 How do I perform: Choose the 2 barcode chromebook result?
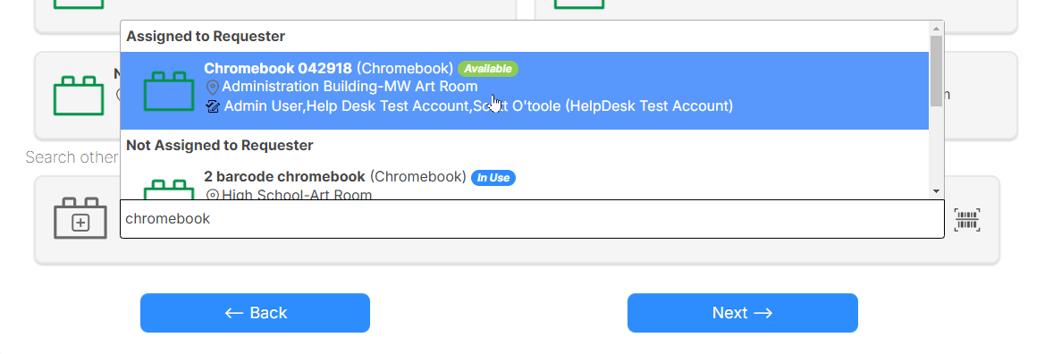525,181
